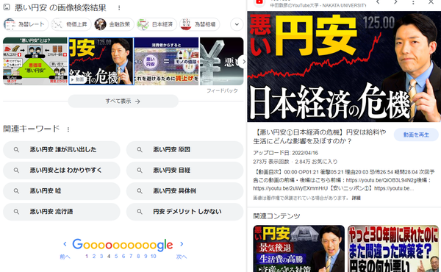Click the 動画を再生 button
The width and height of the screenshot is (441, 272).
pyautogui.click(x=416, y=135)
